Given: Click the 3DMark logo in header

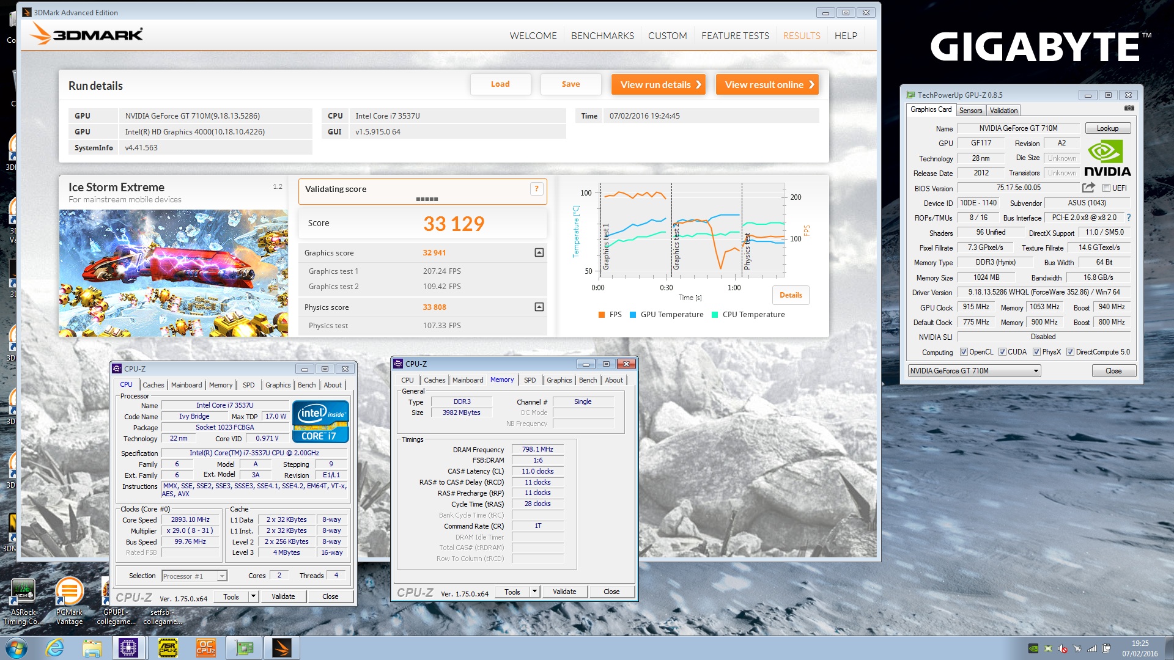Looking at the screenshot, I should [x=87, y=34].
